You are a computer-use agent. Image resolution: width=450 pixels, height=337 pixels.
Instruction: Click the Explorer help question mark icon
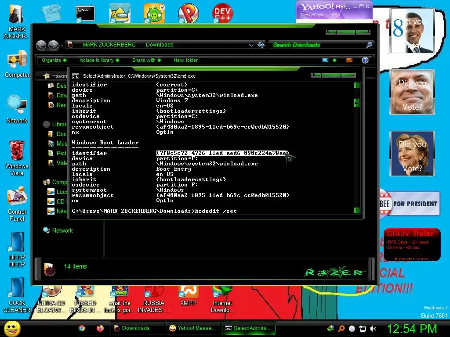pos(365,60)
